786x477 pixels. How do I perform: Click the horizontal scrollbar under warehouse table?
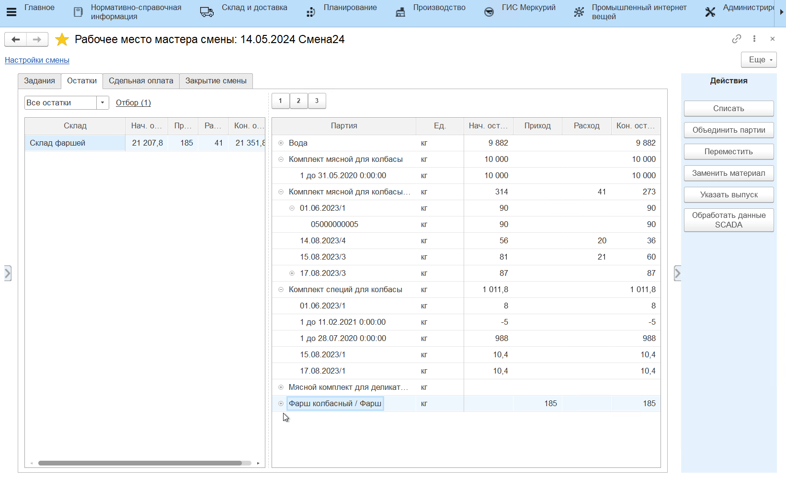140,463
